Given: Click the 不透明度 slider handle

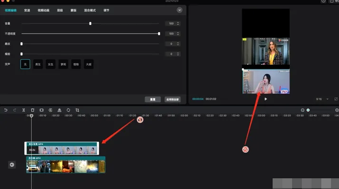Looking at the screenshot, I should pos(159,33).
